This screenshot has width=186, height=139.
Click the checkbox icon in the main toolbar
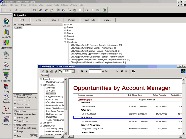click(x=80, y=10)
